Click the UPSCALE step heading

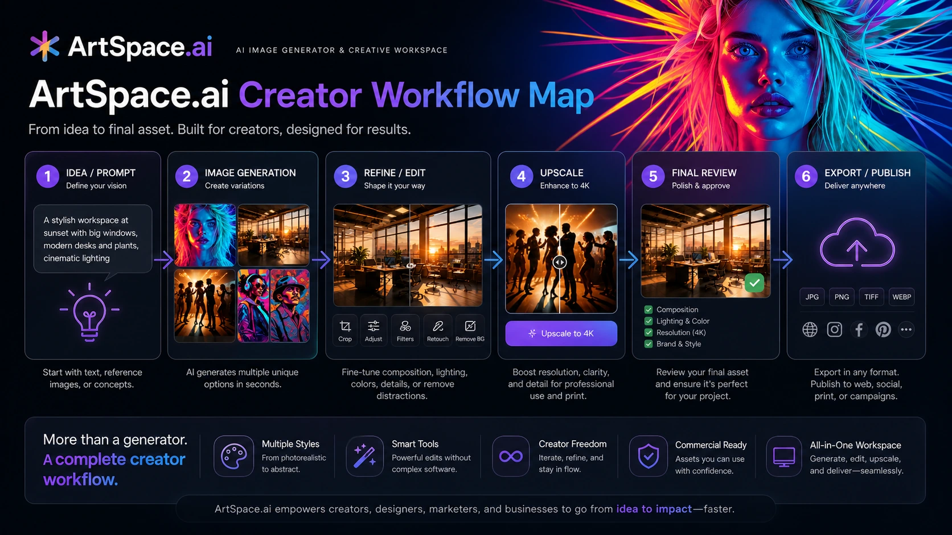pyautogui.click(x=562, y=173)
